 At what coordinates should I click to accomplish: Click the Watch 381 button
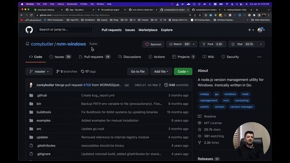click(x=179, y=44)
